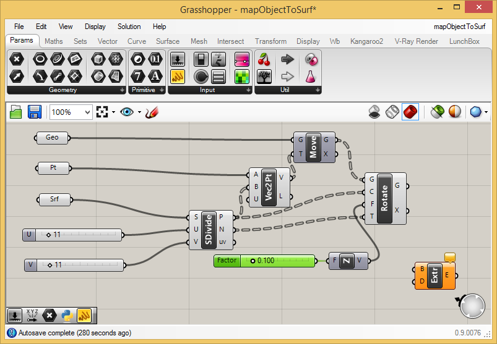Open the Solution menu

[129, 27]
